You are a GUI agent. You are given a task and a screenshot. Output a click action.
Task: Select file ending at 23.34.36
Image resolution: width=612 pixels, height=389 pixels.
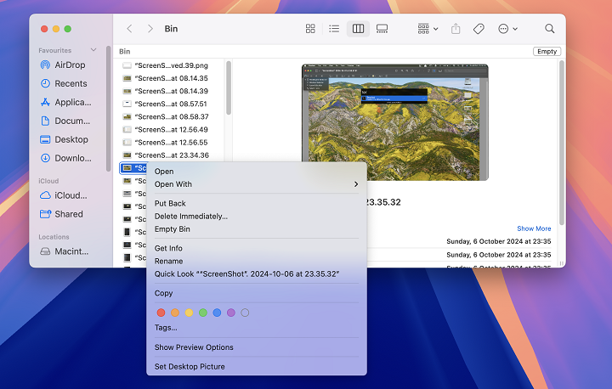[171, 155]
